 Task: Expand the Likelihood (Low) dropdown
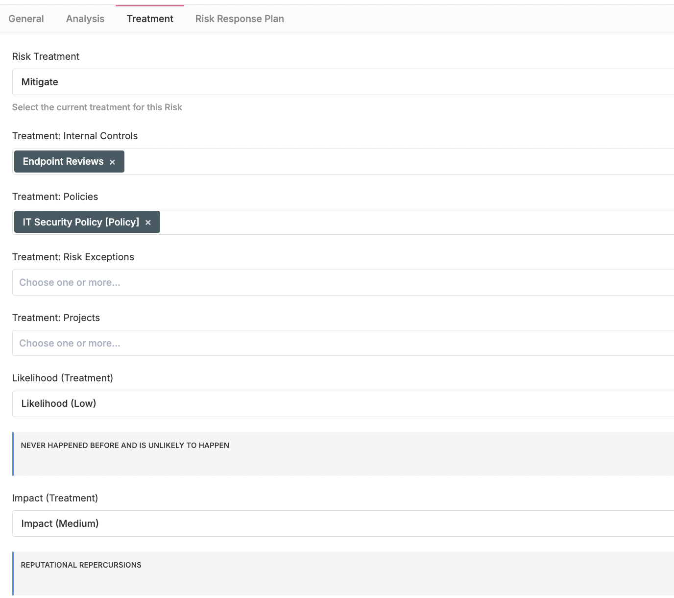[343, 404]
